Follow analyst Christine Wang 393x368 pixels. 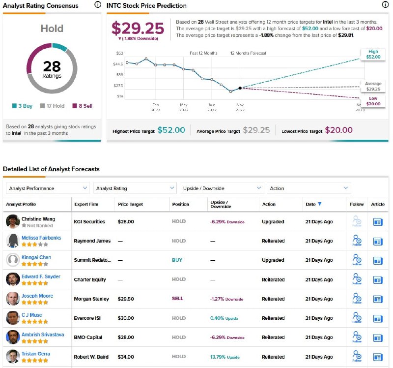pyautogui.click(x=357, y=221)
